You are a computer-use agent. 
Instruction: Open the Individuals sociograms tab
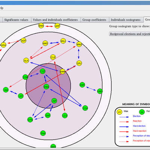[x=126, y=20]
